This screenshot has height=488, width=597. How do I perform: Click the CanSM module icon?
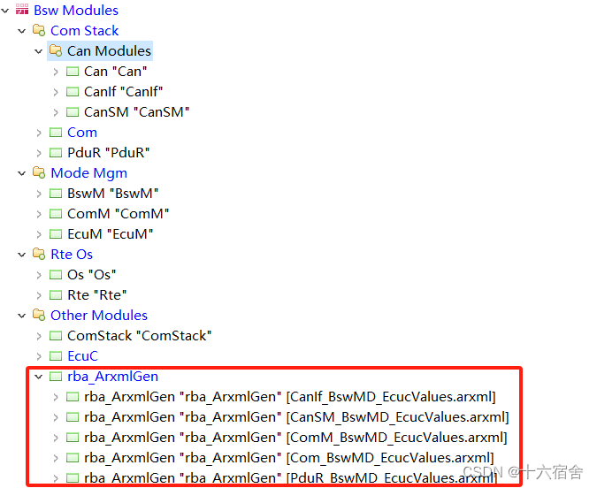pos(73,112)
